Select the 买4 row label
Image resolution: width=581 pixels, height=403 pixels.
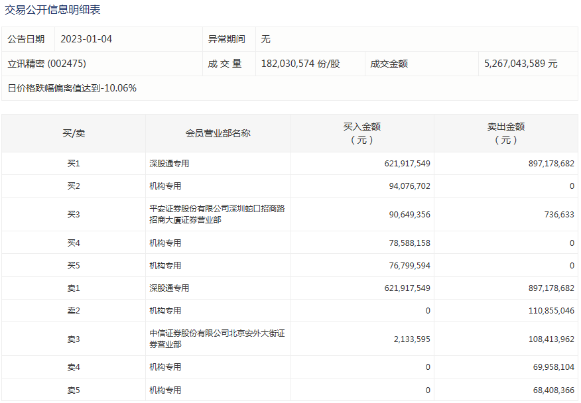coord(74,243)
